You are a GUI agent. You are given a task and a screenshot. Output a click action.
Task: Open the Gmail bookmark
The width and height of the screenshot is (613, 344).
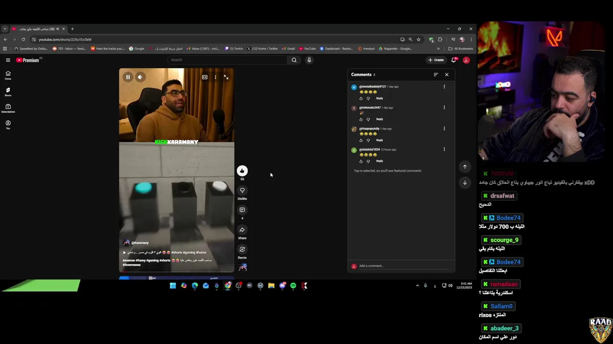(x=289, y=48)
